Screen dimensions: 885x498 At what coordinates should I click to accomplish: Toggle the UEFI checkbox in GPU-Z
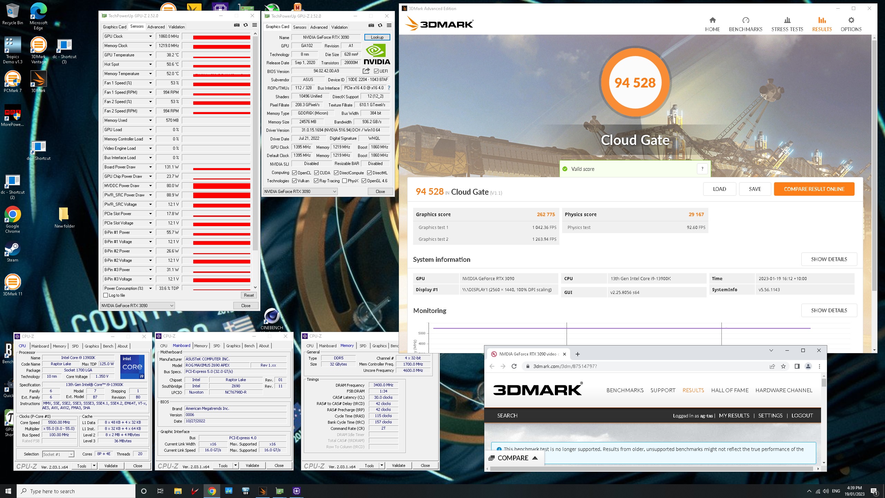point(376,71)
